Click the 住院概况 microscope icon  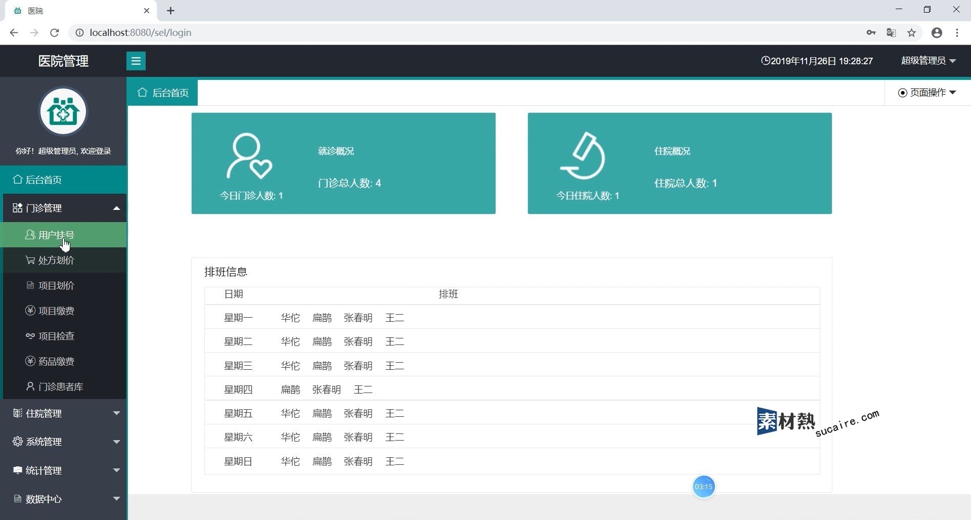pyautogui.click(x=583, y=156)
